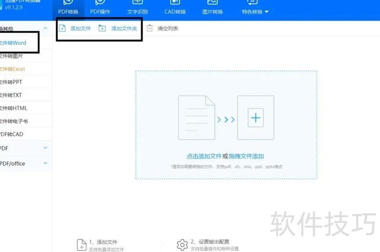This screenshot has width=380, height=252.
Task: Click the supported formats hint text
Action: pos(227,167)
